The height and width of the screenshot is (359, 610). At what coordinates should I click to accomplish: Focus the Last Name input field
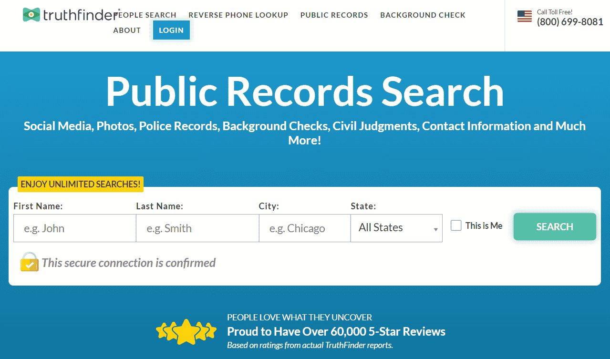[197, 228]
